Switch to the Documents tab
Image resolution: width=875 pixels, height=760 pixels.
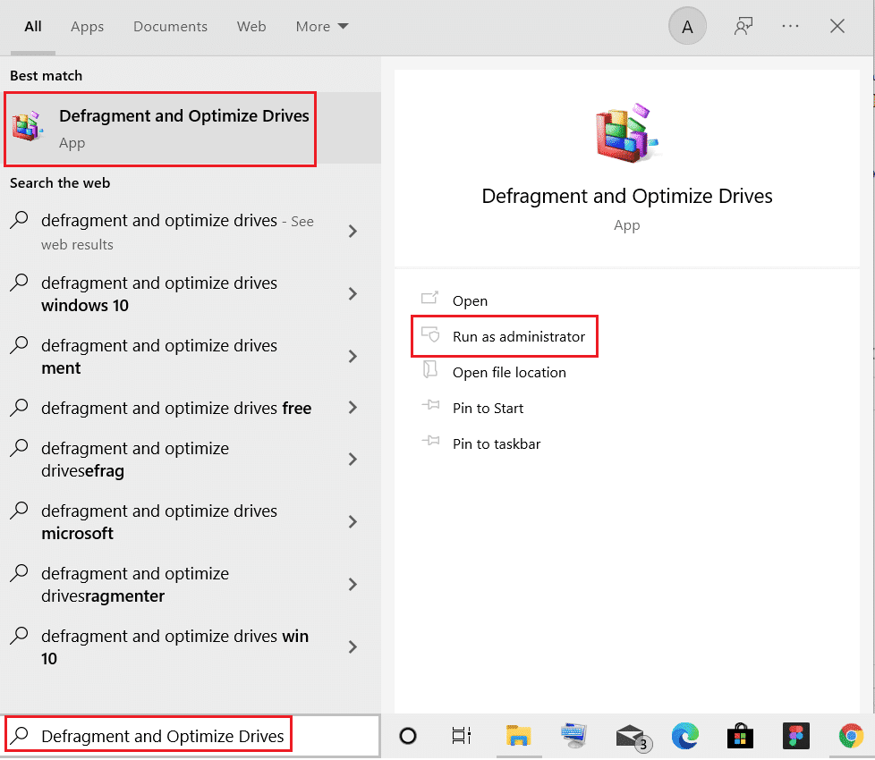(170, 26)
